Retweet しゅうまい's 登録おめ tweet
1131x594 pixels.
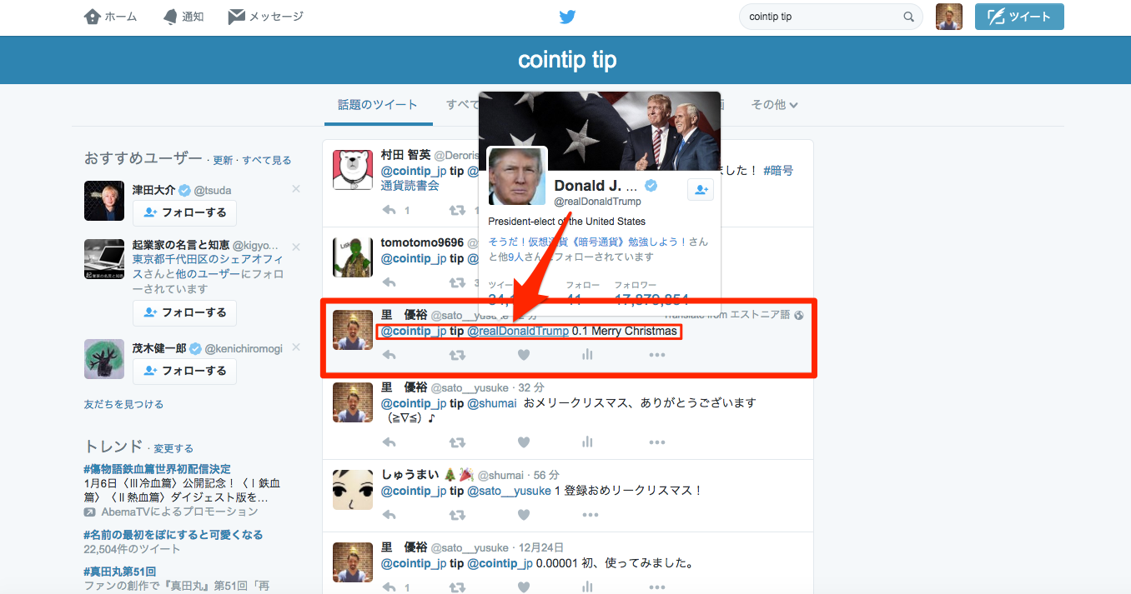(x=457, y=515)
